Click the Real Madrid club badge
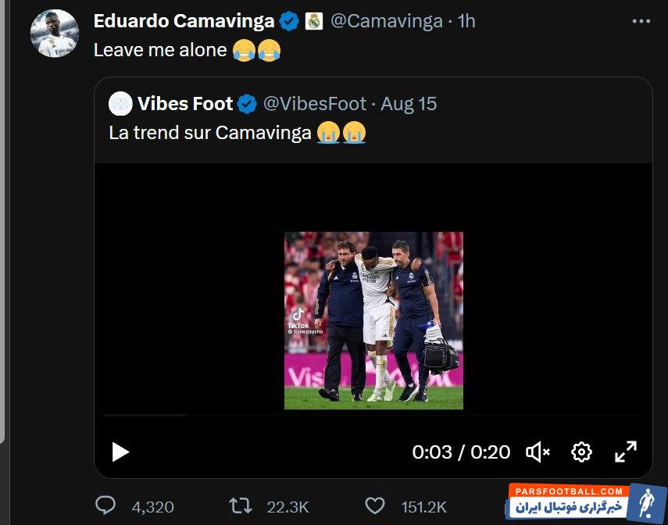 pyautogui.click(x=313, y=22)
